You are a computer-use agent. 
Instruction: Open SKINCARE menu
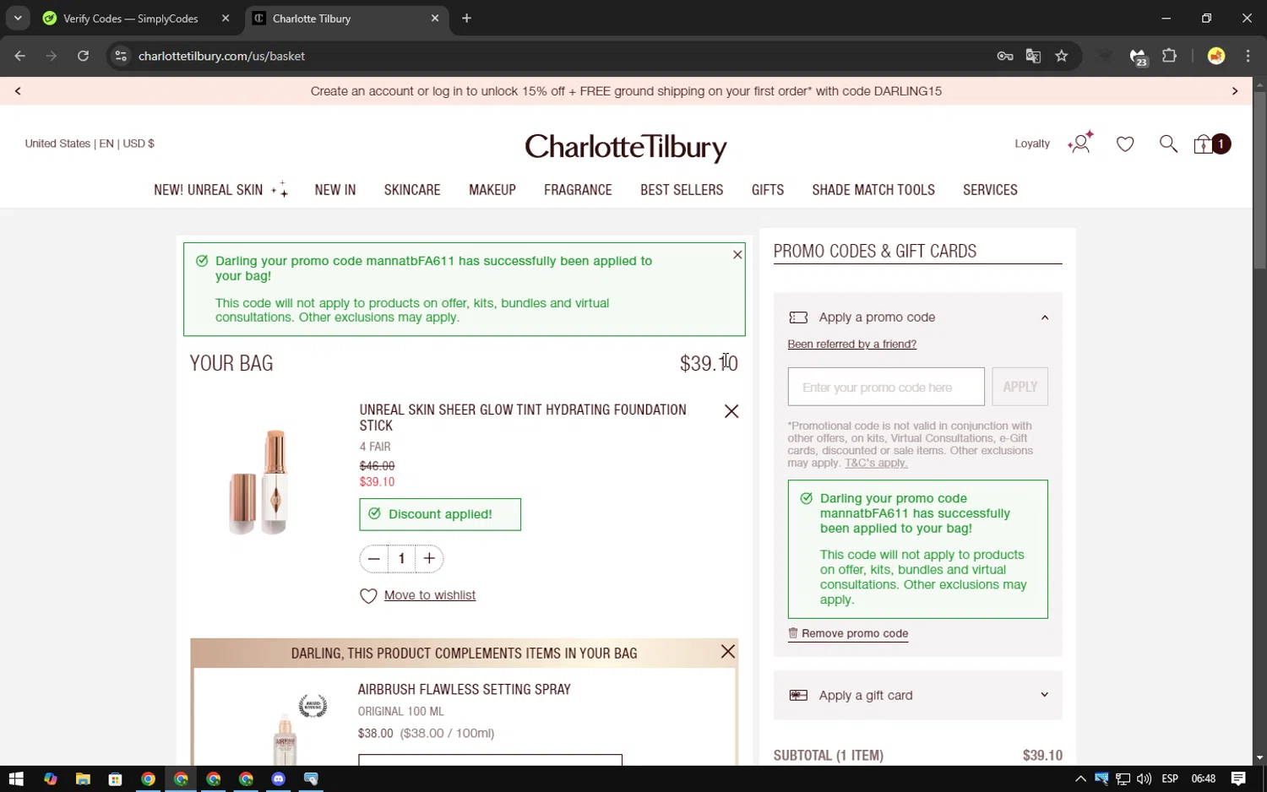pyautogui.click(x=412, y=190)
